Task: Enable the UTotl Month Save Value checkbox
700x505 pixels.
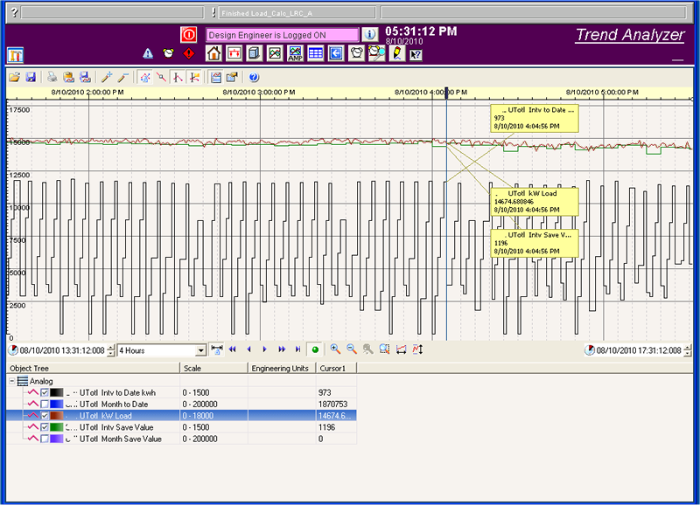Action: 44,437
